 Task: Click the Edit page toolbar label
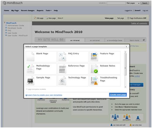40,18
